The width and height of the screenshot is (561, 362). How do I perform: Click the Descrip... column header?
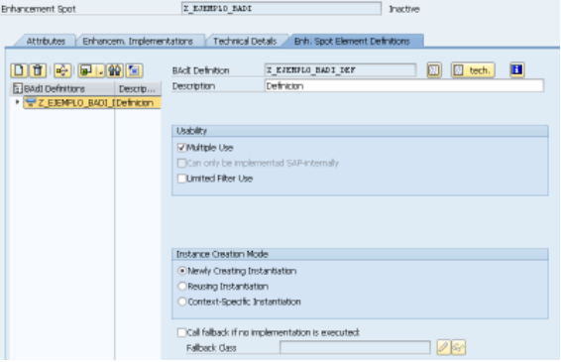pyautogui.click(x=138, y=89)
